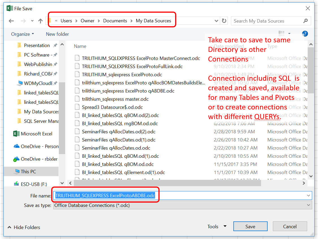Open the Presentation quick access folder
The image size is (318, 239).
coord(37,45)
